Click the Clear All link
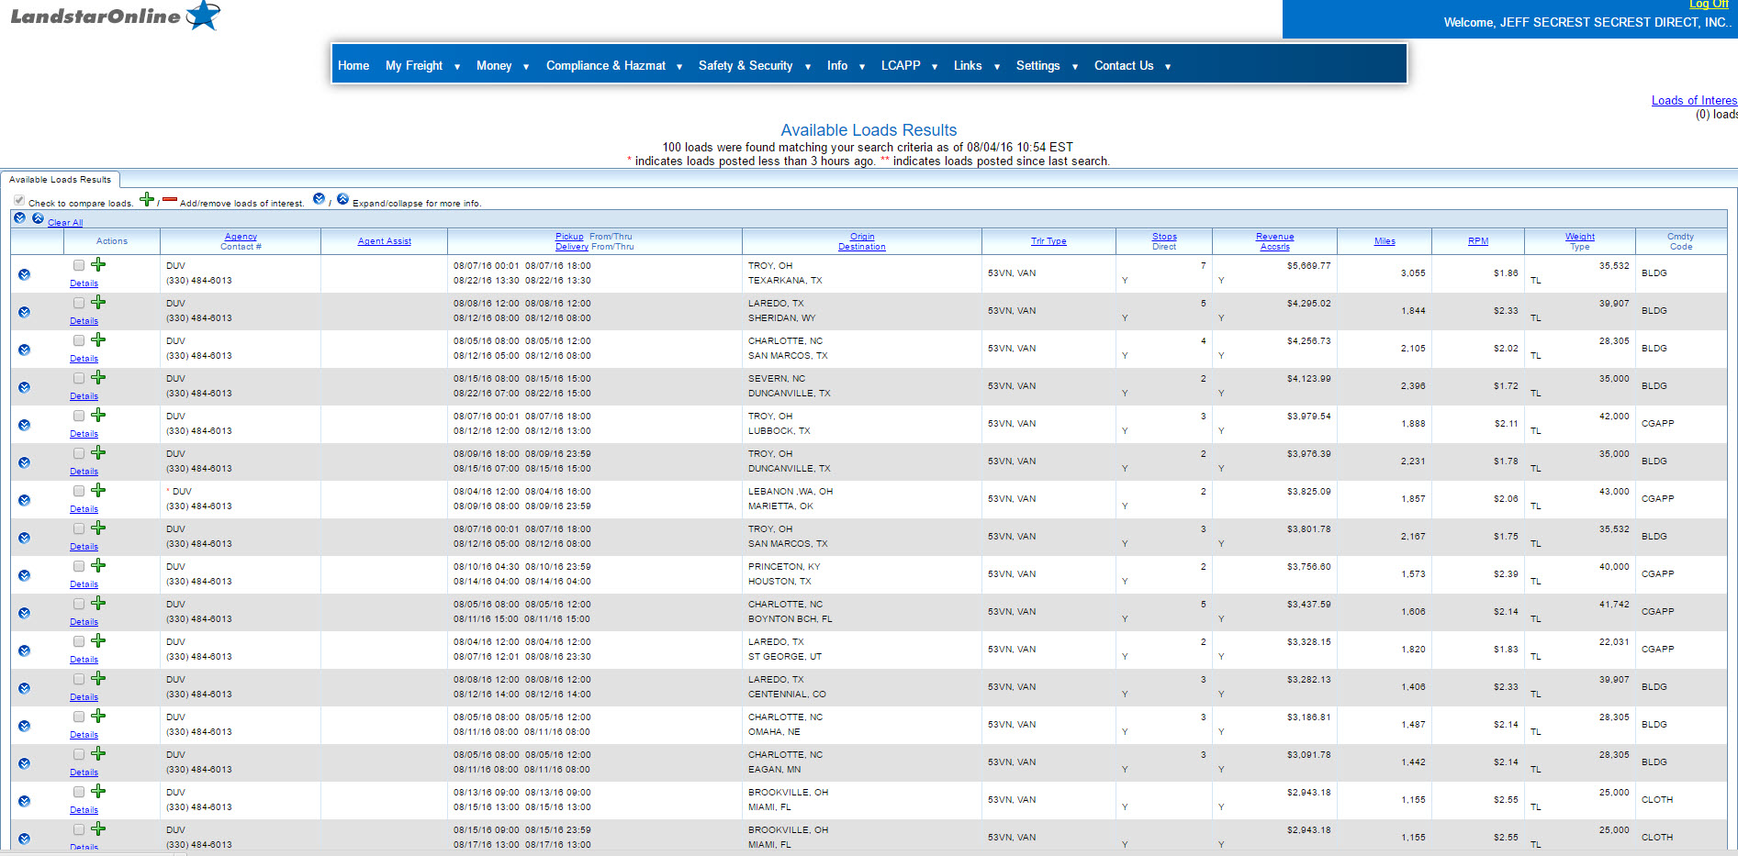 pyautogui.click(x=64, y=222)
